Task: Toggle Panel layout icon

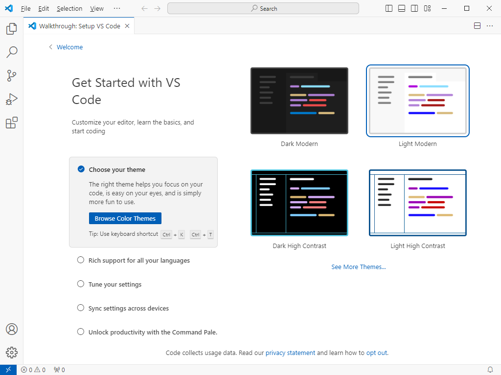Action: (402, 9)
